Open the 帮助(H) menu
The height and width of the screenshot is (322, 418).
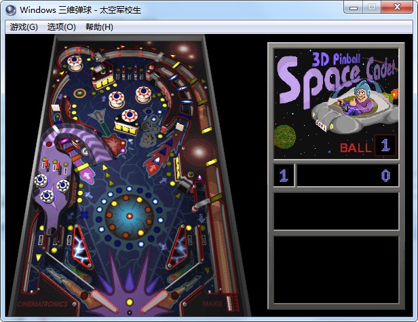(x=99, y=27)
